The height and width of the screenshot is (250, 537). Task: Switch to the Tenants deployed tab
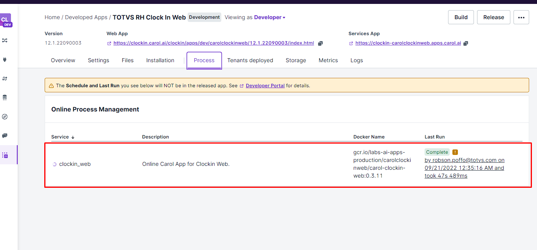[250, 60]
